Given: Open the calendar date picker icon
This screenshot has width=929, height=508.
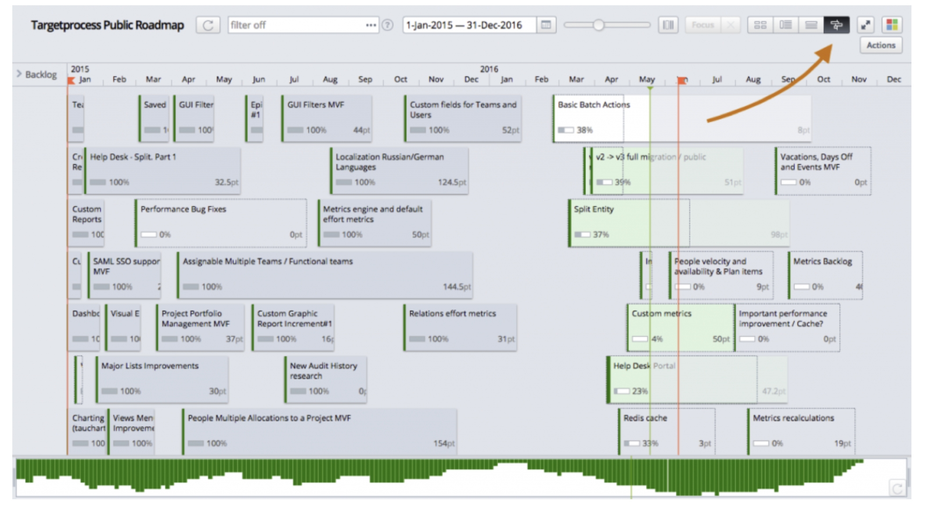Looking at the screenshot, I should point(547,25).
